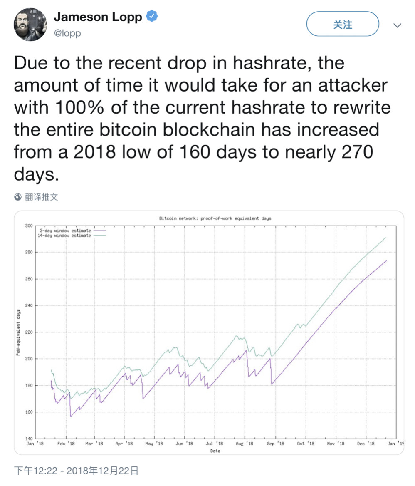Image resolution: width=415 pixels, height=486 pixels.
Task: Click the Jameson Lopp display name
Action: click(x=98, y=17)
